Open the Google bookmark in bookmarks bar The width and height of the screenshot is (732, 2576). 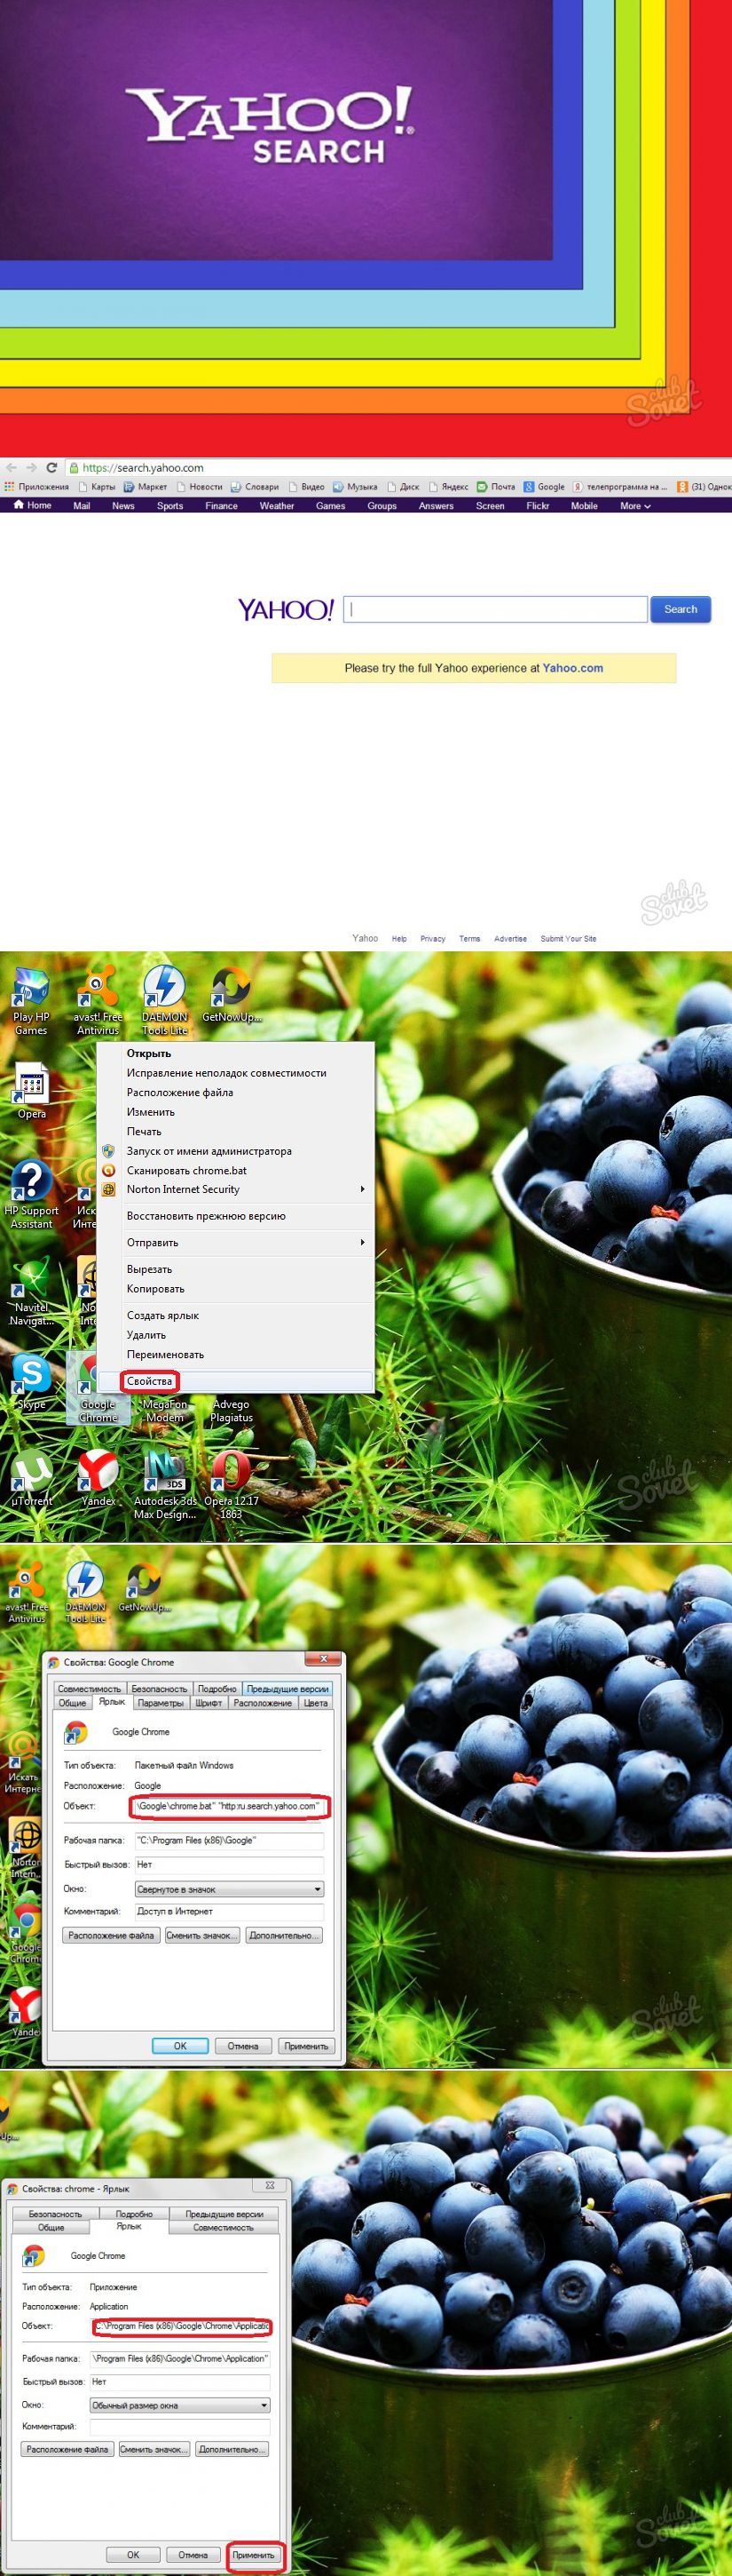point(544,487)
